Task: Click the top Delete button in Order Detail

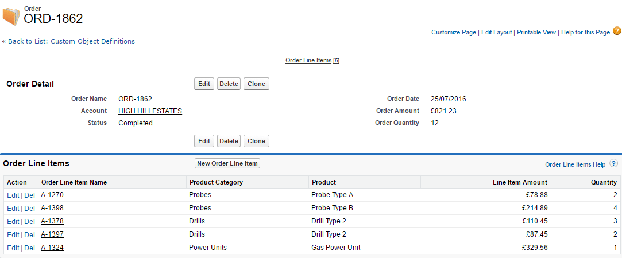Action: pyautogui.click(x=229, y=84)
